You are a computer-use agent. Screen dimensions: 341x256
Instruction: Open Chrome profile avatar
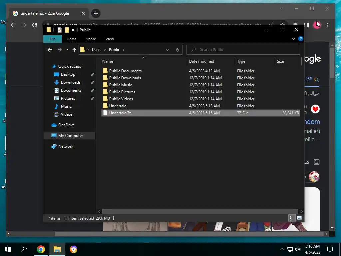[x=317, y=25]
